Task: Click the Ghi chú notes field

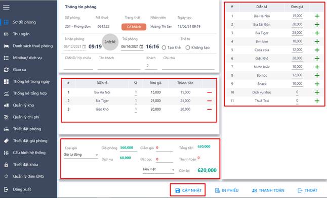Action: [x=188, y=66]
